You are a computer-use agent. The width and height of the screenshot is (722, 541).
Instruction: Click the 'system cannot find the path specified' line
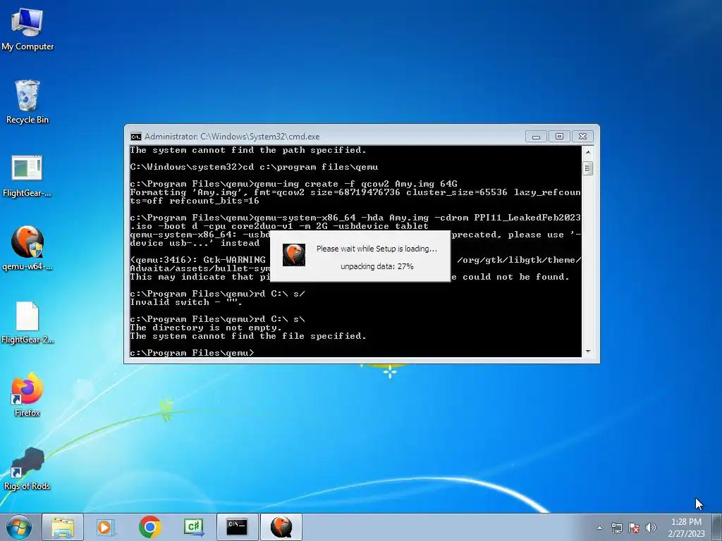tap(248, 151)
